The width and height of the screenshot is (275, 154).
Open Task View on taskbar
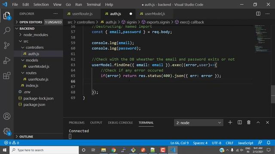click(x=93, y=150)
